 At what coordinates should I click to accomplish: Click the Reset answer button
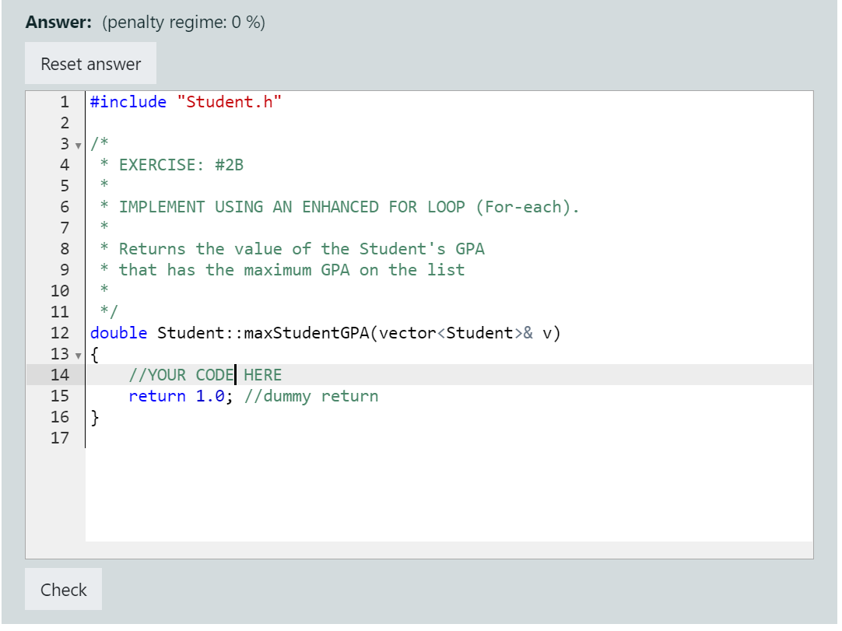click(90, 63)
